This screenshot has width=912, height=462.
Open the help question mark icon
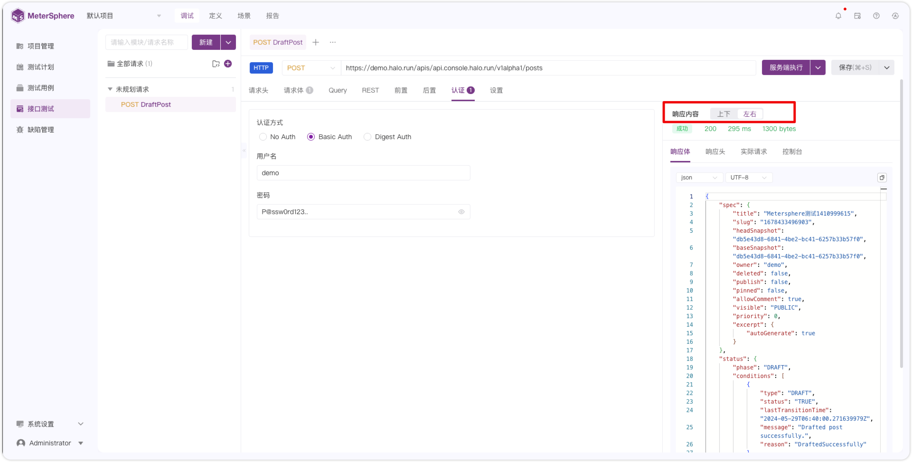tap(876, 16)
